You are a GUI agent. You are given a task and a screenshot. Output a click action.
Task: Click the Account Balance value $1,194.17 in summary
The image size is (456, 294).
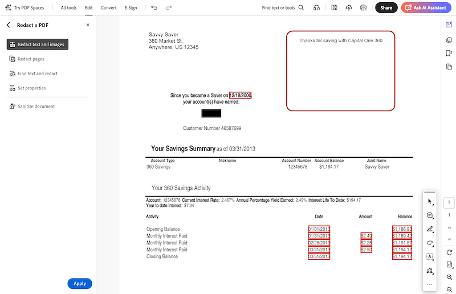click(x=329, y=167)
